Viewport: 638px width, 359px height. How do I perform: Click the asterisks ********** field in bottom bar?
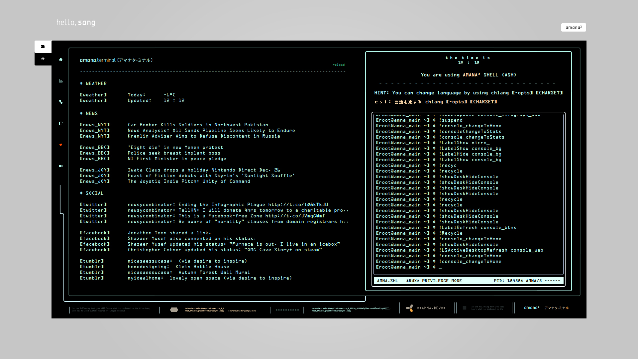coord(287,310)
